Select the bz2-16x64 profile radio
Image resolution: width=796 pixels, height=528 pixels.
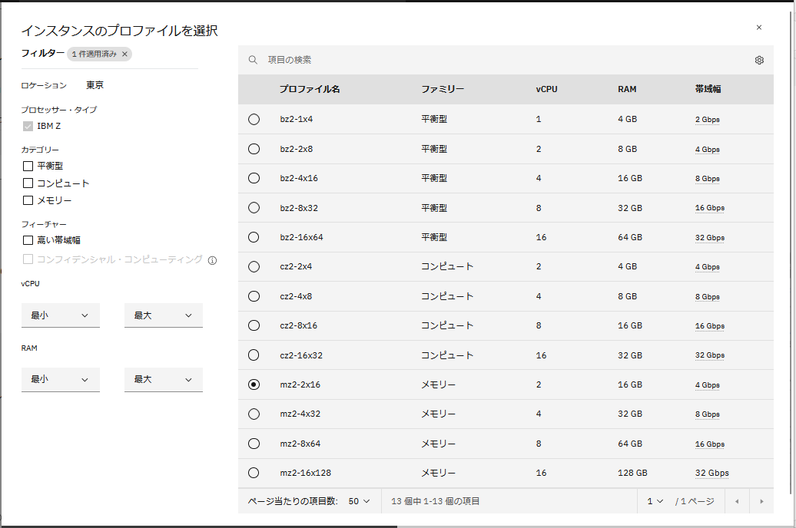(254, 237)
